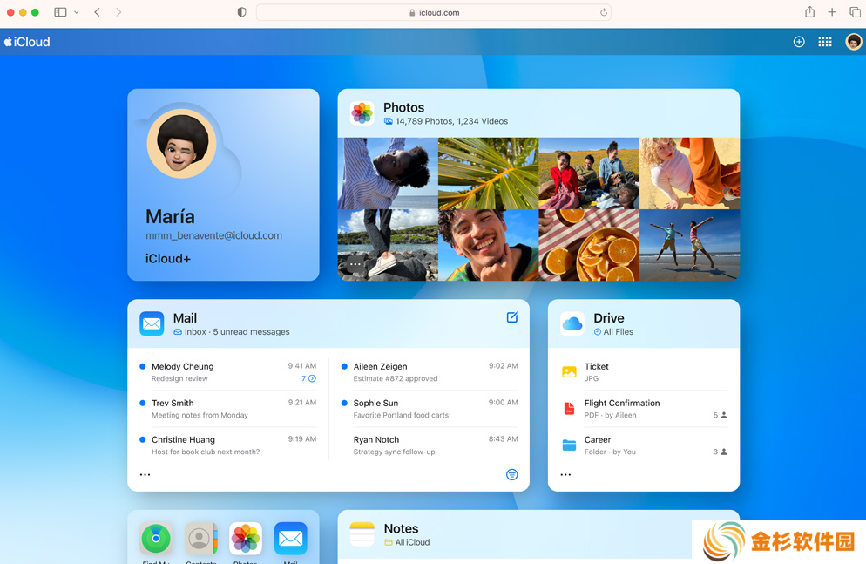Launch Photos from the bottom app grid tile
Screen dimensions: 866x564
click(246, 538)
